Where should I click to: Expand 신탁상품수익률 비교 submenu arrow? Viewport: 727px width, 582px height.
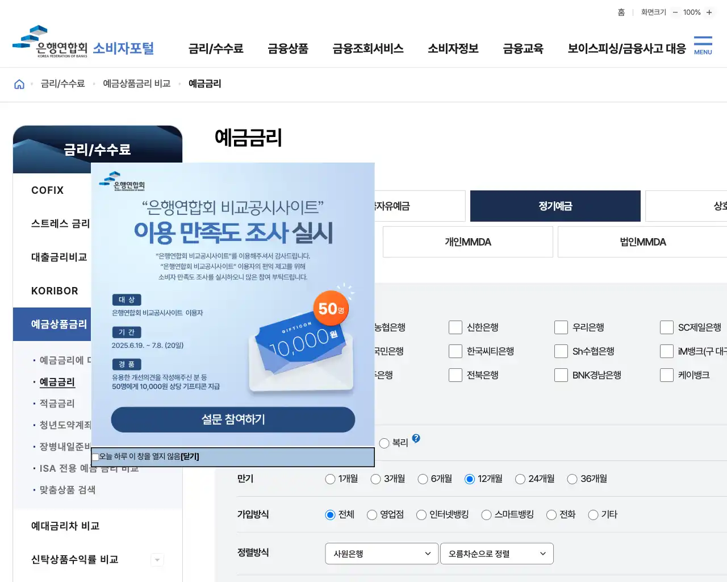[157, 560]
